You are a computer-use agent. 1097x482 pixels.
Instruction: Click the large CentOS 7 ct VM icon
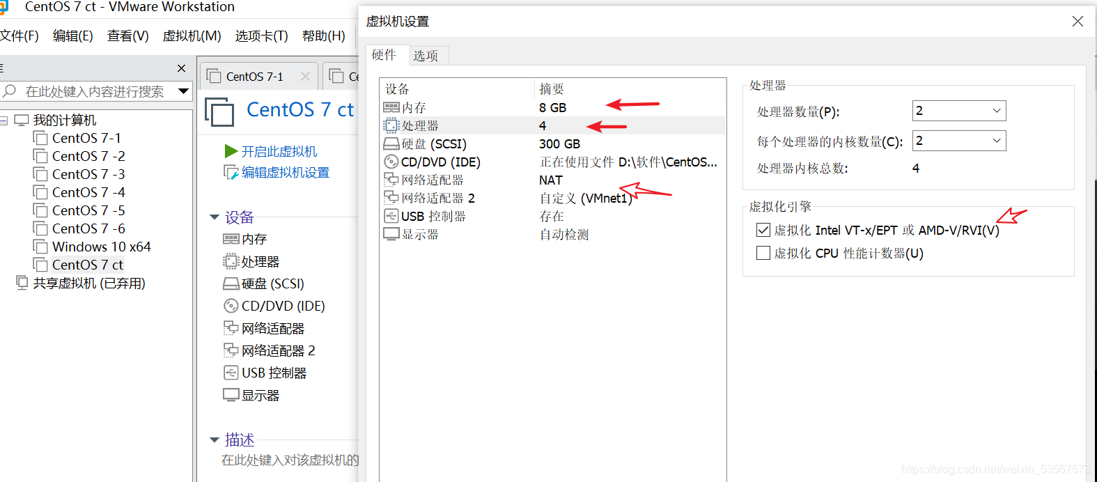tap(219, 111)
